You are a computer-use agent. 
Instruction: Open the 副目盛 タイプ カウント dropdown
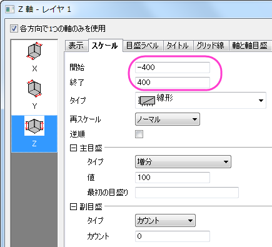[x=165, y=220]
